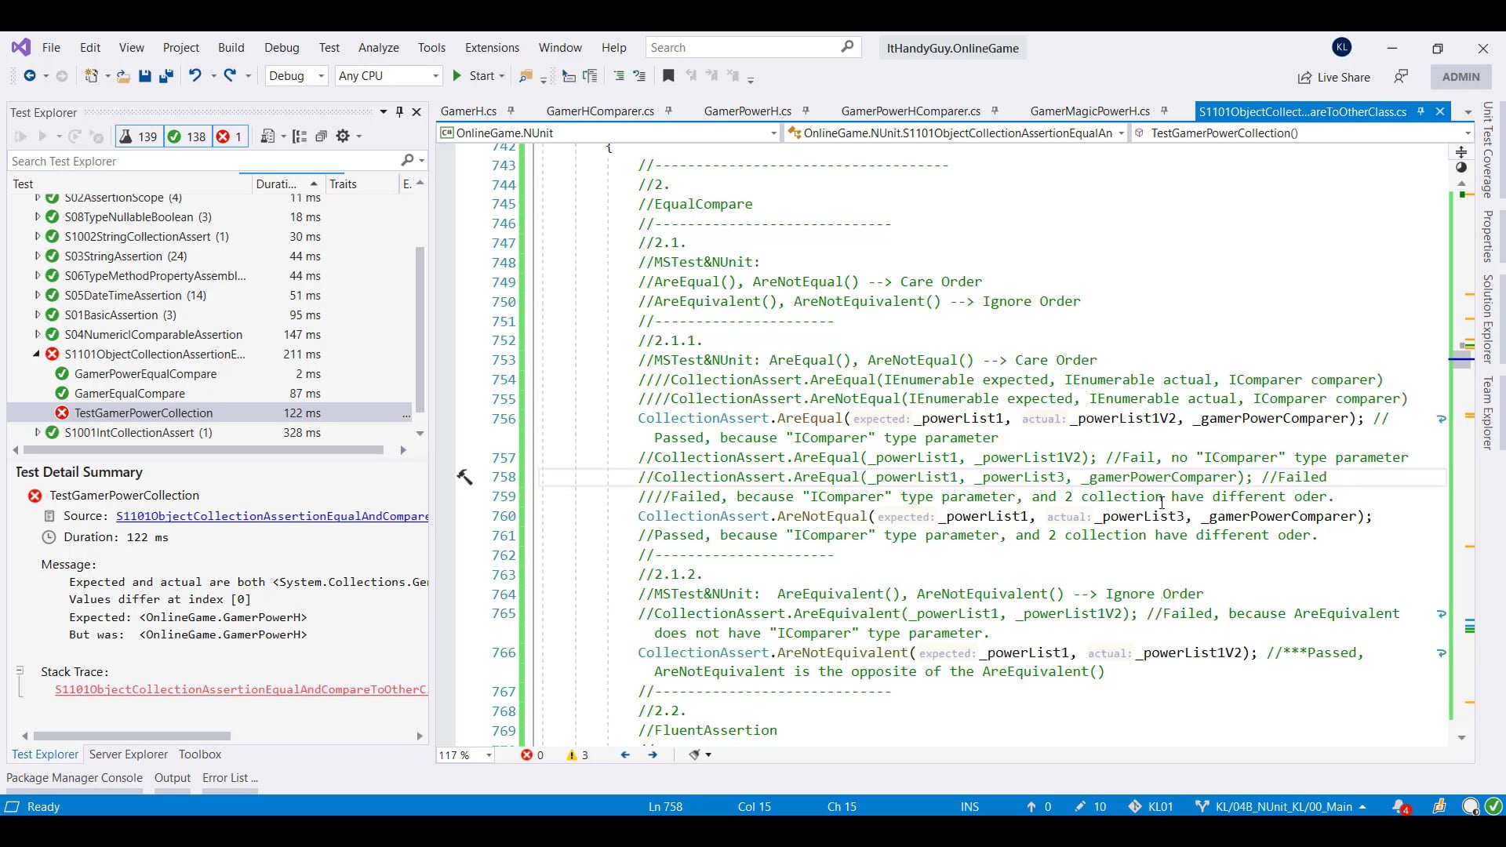Click the Start debugging button
The image size is (1506, 847).
[x=474, y=76]
